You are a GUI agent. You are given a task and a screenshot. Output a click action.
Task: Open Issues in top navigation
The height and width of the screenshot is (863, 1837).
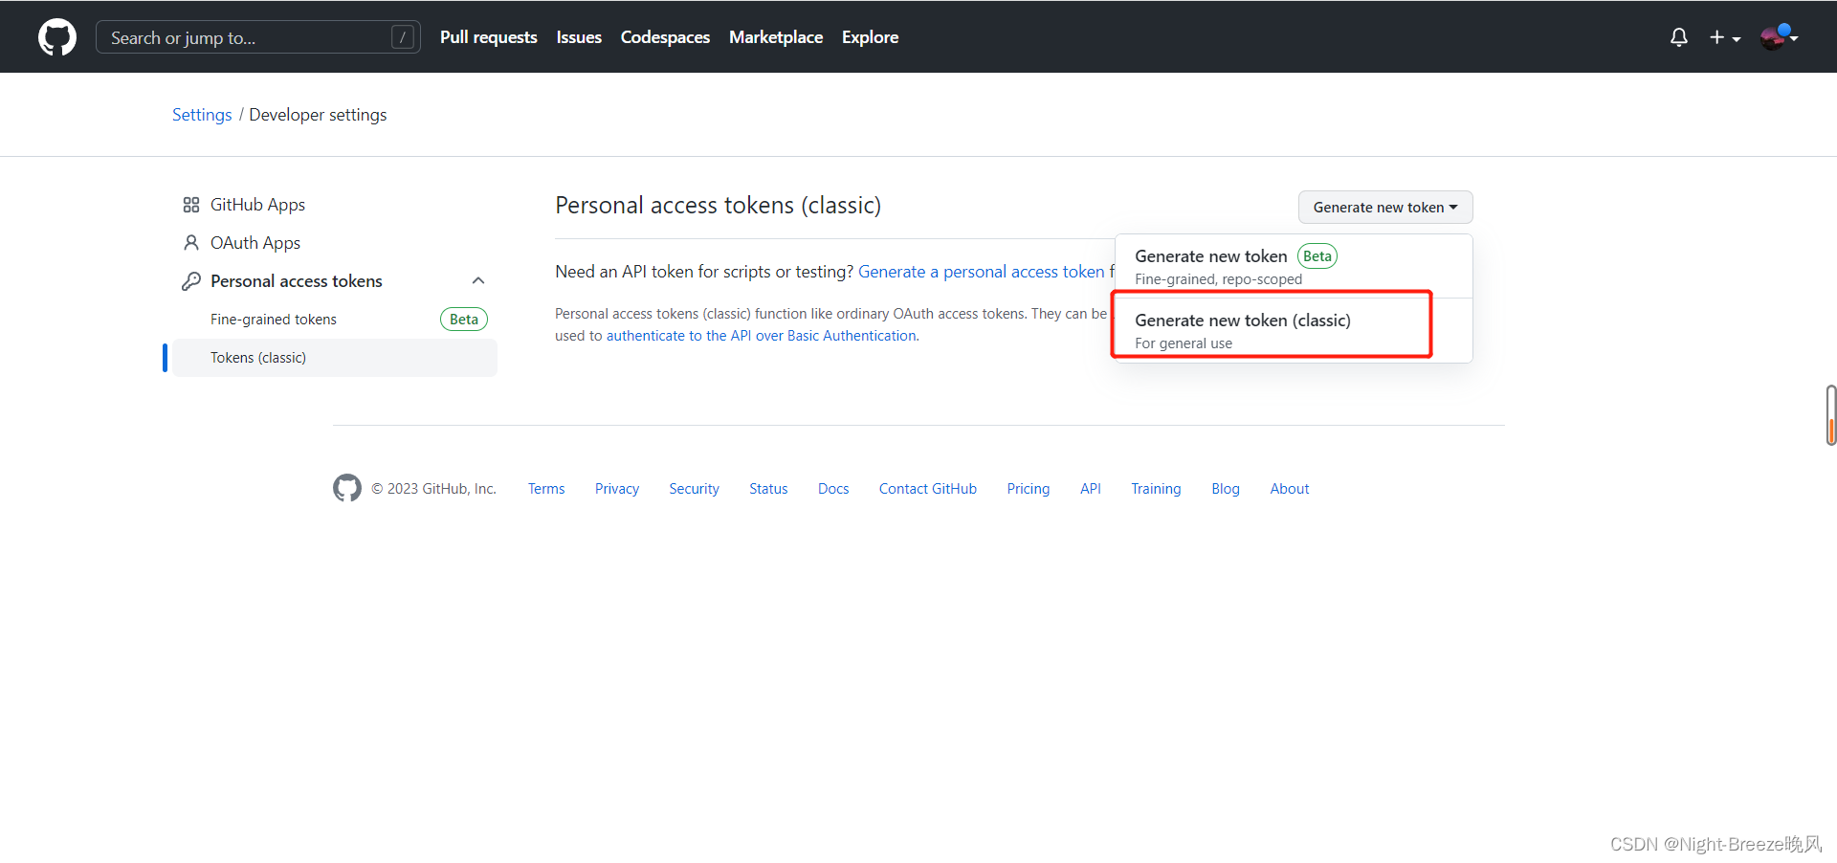(579, 37)
